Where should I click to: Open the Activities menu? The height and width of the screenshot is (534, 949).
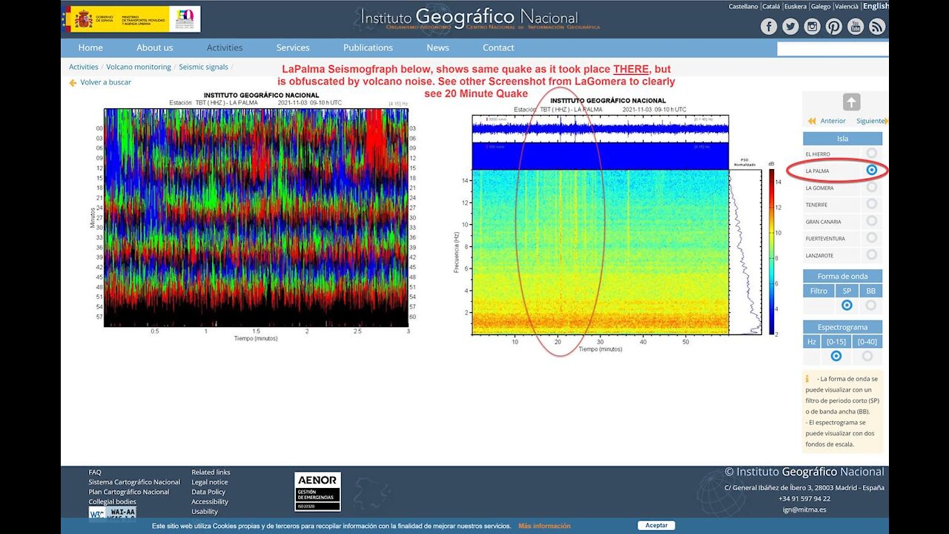[225, 47]
